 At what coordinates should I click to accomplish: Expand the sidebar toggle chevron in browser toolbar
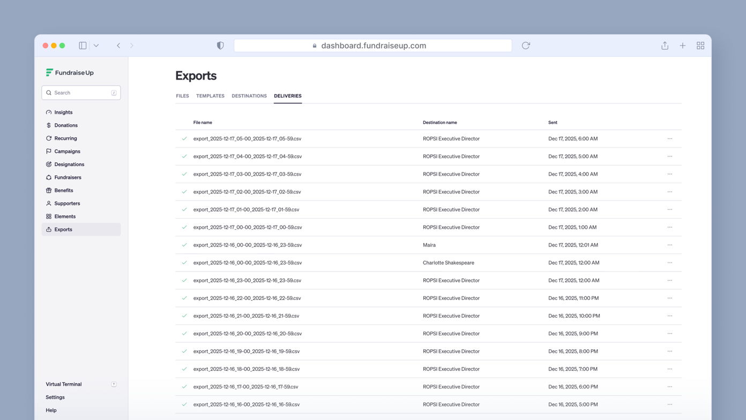click(x=96, y=46)
